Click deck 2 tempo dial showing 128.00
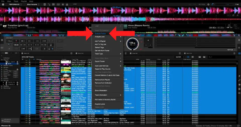 (132, 44)
